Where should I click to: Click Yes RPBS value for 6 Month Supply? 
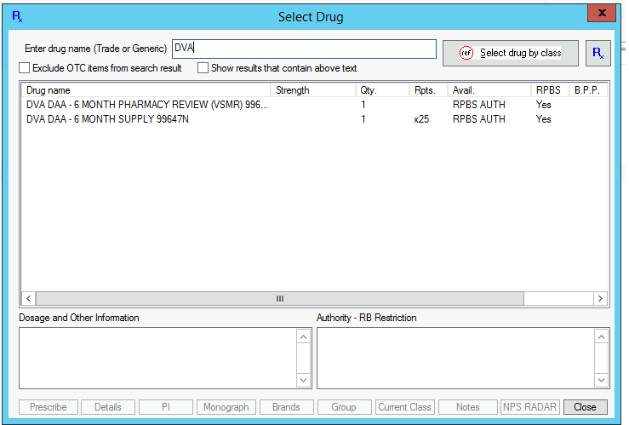544,119
